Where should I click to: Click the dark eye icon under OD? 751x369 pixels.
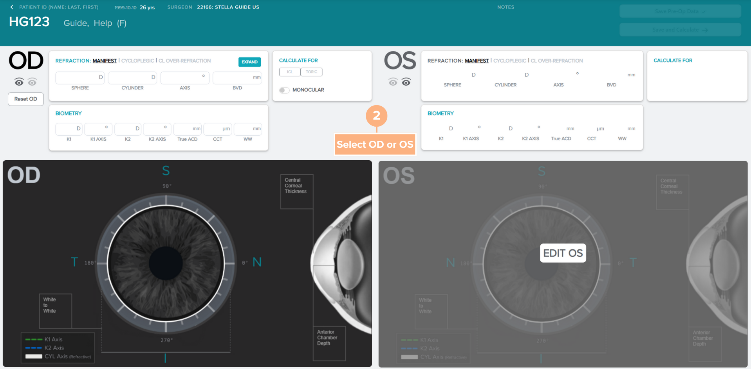pyautogui.click(x=19, y=82)
